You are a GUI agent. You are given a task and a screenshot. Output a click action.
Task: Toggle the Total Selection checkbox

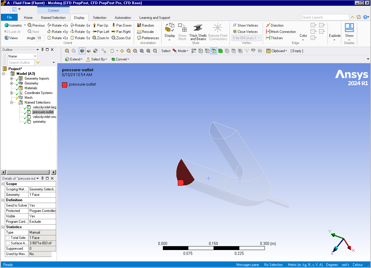coord(8,238)
